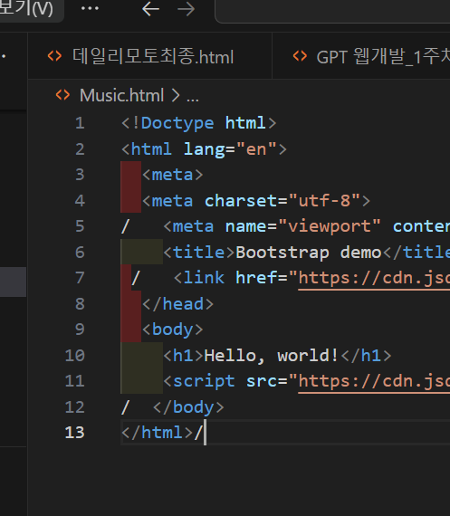The height and width of the screenshot is (516, 450).
Task: Click line number 4 in the gutter
Action: 80,201
